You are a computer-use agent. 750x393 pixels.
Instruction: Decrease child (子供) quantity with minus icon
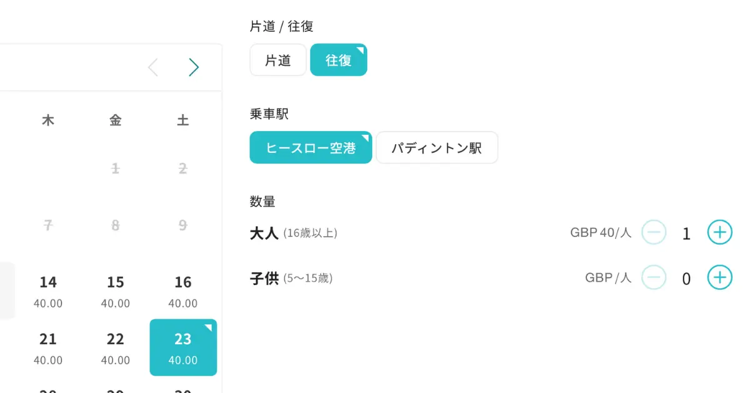coord(654,278)
